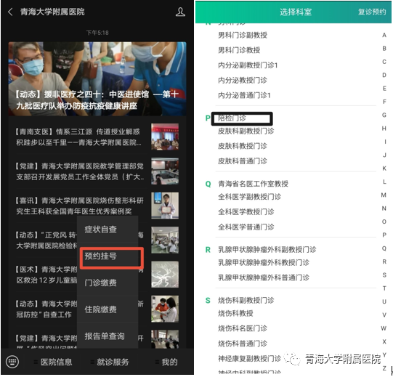This screenshot has height=377, width=393.
Task: Open the featured 援非医疗 banner article
Action: click(97, 79)
